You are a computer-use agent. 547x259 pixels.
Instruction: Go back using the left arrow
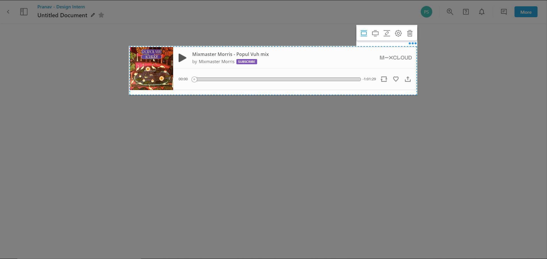(8, 12)
